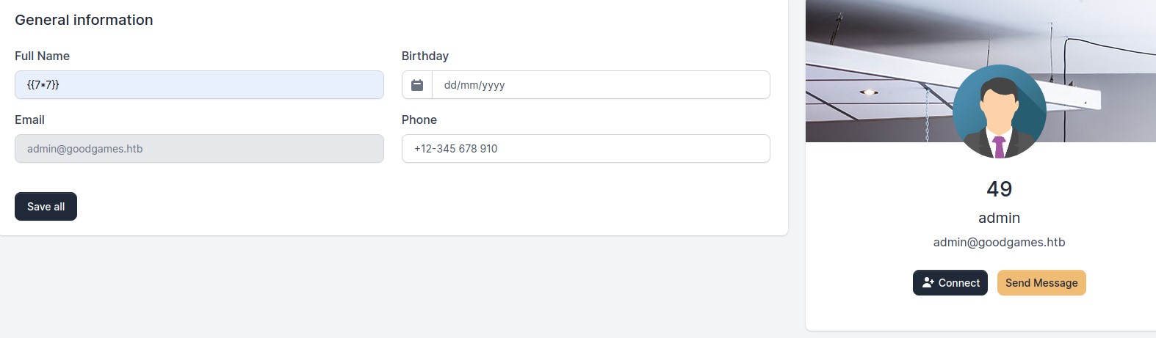Click the Phone label
This screenshot has width=1156, height=338.
click(419, 120)
